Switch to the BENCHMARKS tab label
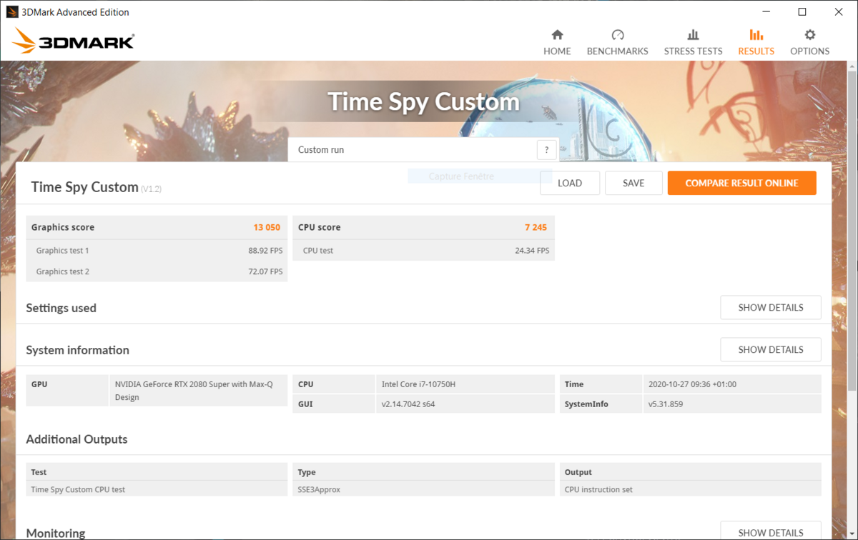This screenshot has width=858, height=540. tap(617, 51)
